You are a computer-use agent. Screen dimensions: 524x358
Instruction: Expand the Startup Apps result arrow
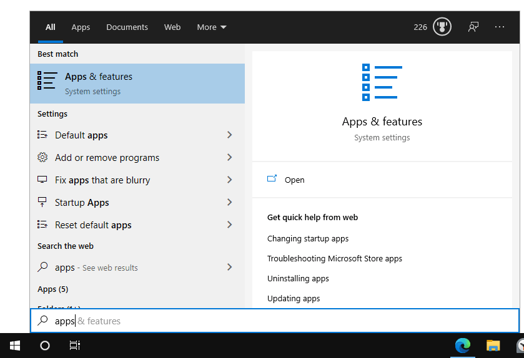(230, 202)
